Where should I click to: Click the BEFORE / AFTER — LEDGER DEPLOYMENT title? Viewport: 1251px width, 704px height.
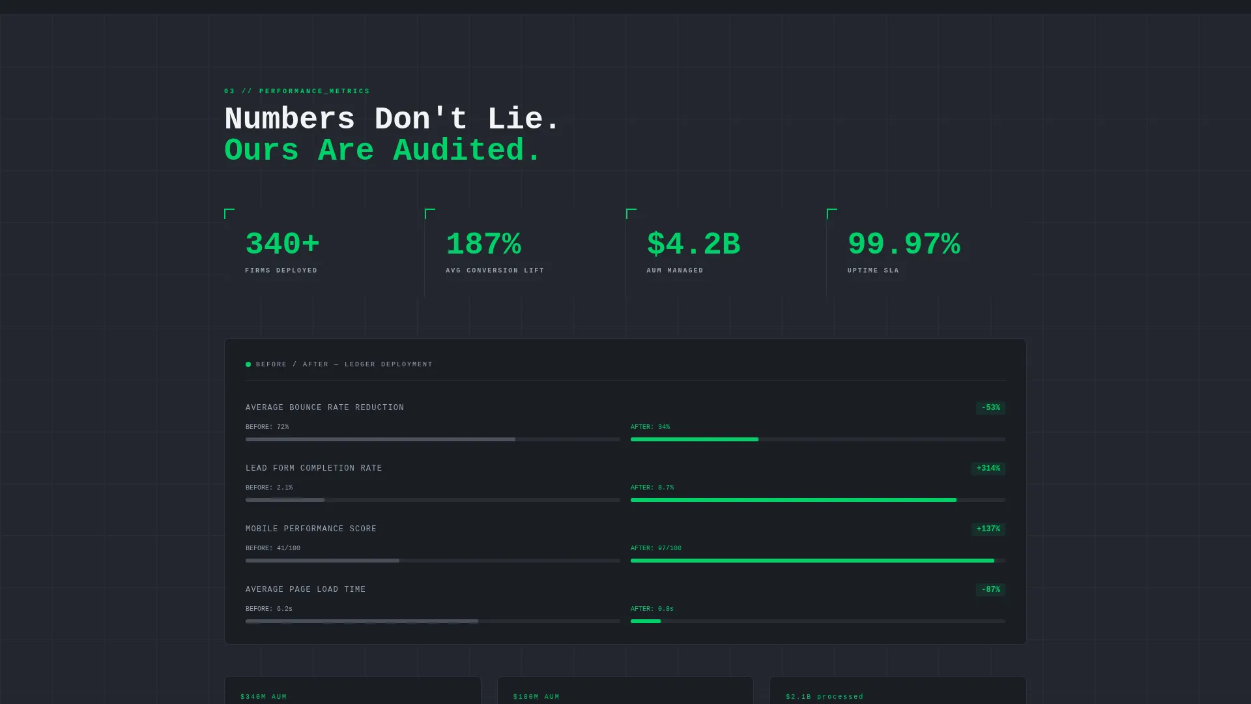click(x=345, y=364)
